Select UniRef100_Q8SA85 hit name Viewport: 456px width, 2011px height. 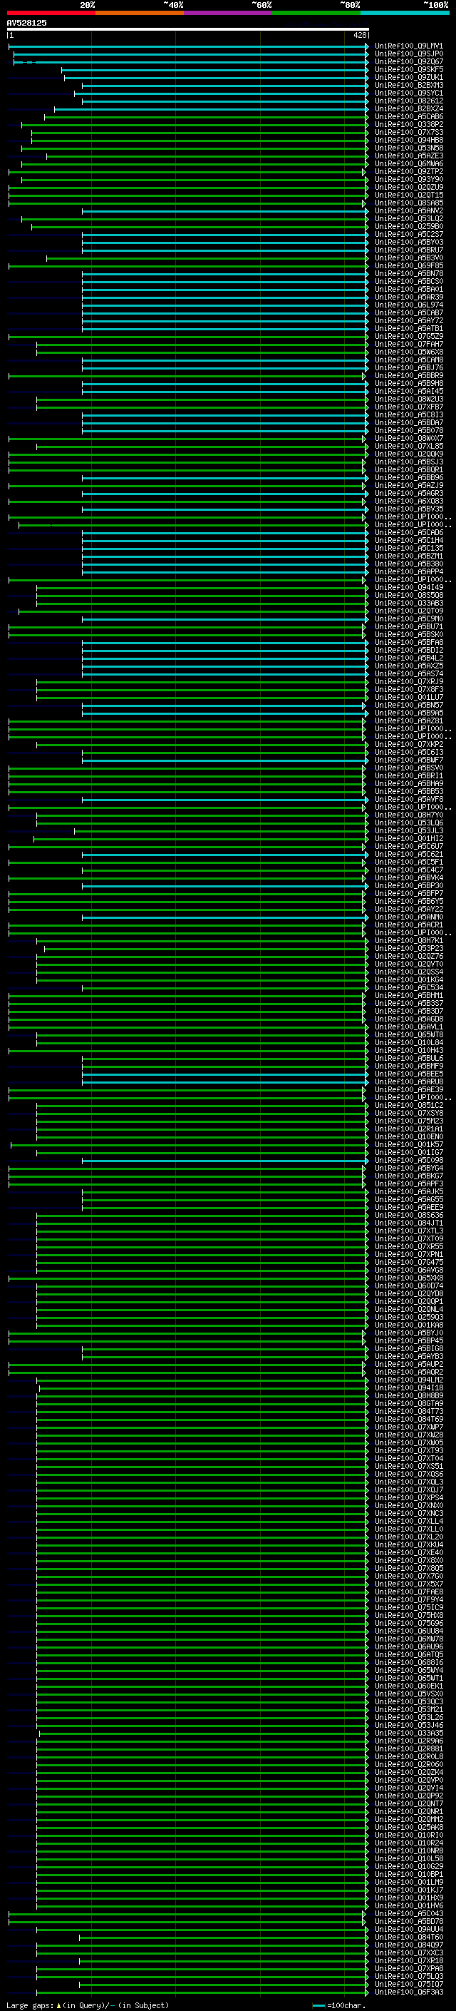click(x=409, y=203)
